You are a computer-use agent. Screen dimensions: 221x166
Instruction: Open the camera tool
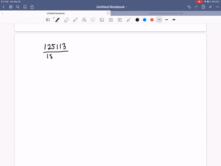pyautogui.click(x=111, y=20)
